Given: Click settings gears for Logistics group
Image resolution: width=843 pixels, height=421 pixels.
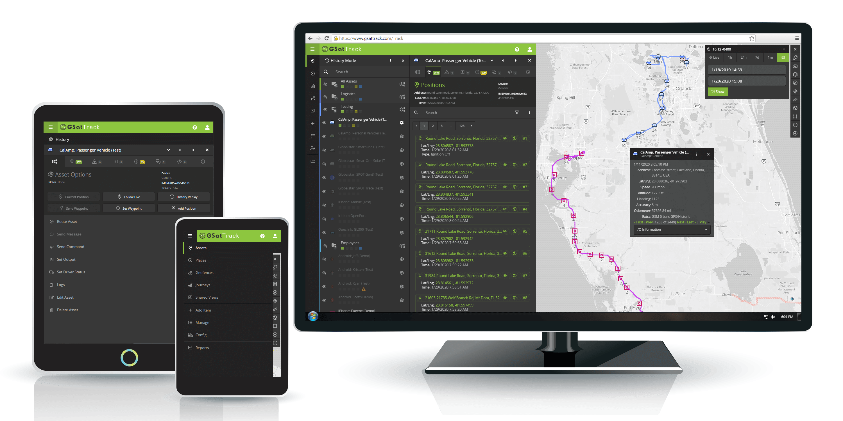Looking at the screenshot, I should coord(402,97).
